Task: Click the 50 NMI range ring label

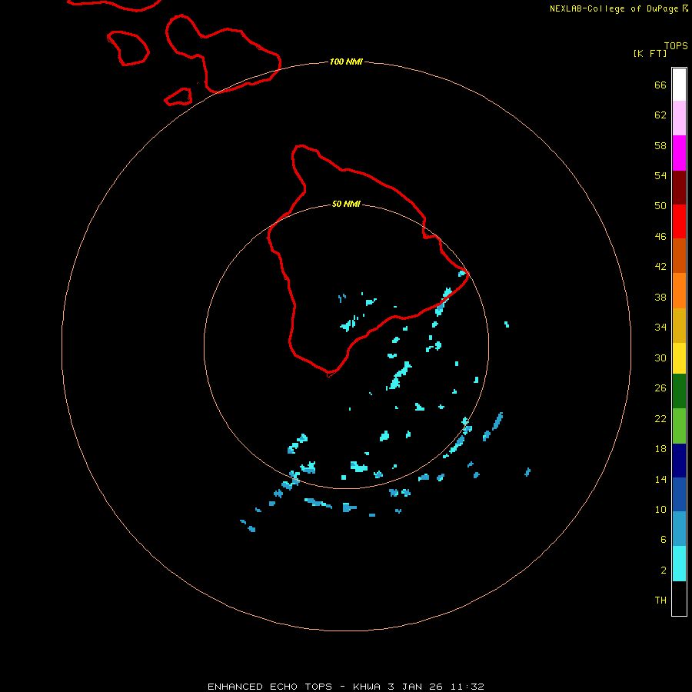Action: 346,204
